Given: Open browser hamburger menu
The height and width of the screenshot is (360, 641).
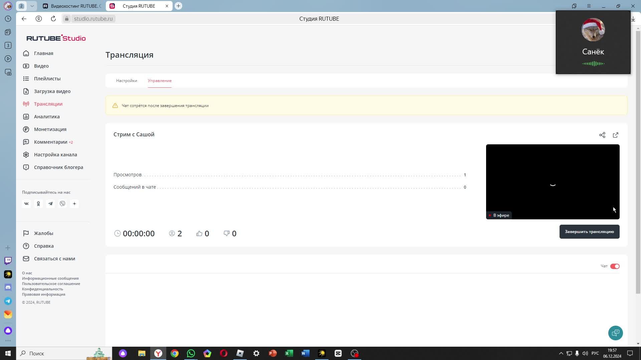Looking at the screenshot, I should tap(589, 6).
